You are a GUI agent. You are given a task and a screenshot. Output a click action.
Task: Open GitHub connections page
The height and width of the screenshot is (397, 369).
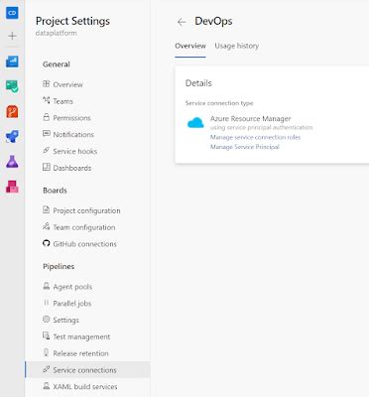(x=85, y=244)
